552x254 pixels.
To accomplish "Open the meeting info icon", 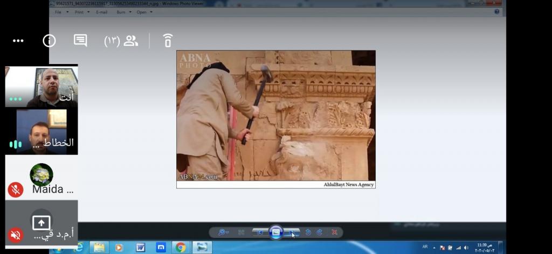I will coord(49,41).
